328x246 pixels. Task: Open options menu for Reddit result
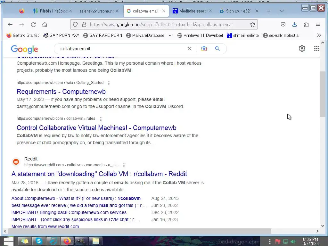click(124, 165)
